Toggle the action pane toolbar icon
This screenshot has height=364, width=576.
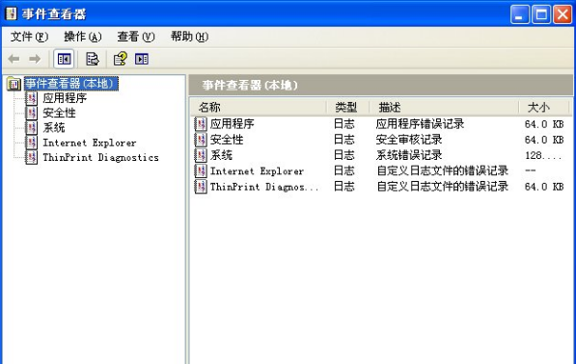(142, 59)
